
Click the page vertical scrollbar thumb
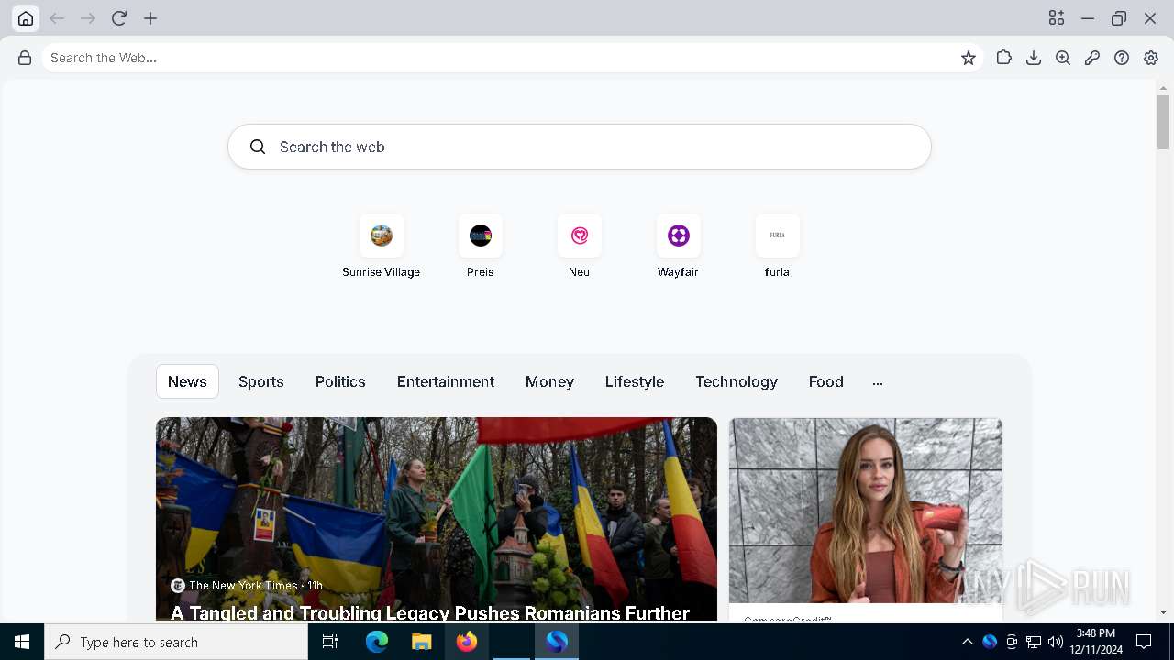point(1163,121)
